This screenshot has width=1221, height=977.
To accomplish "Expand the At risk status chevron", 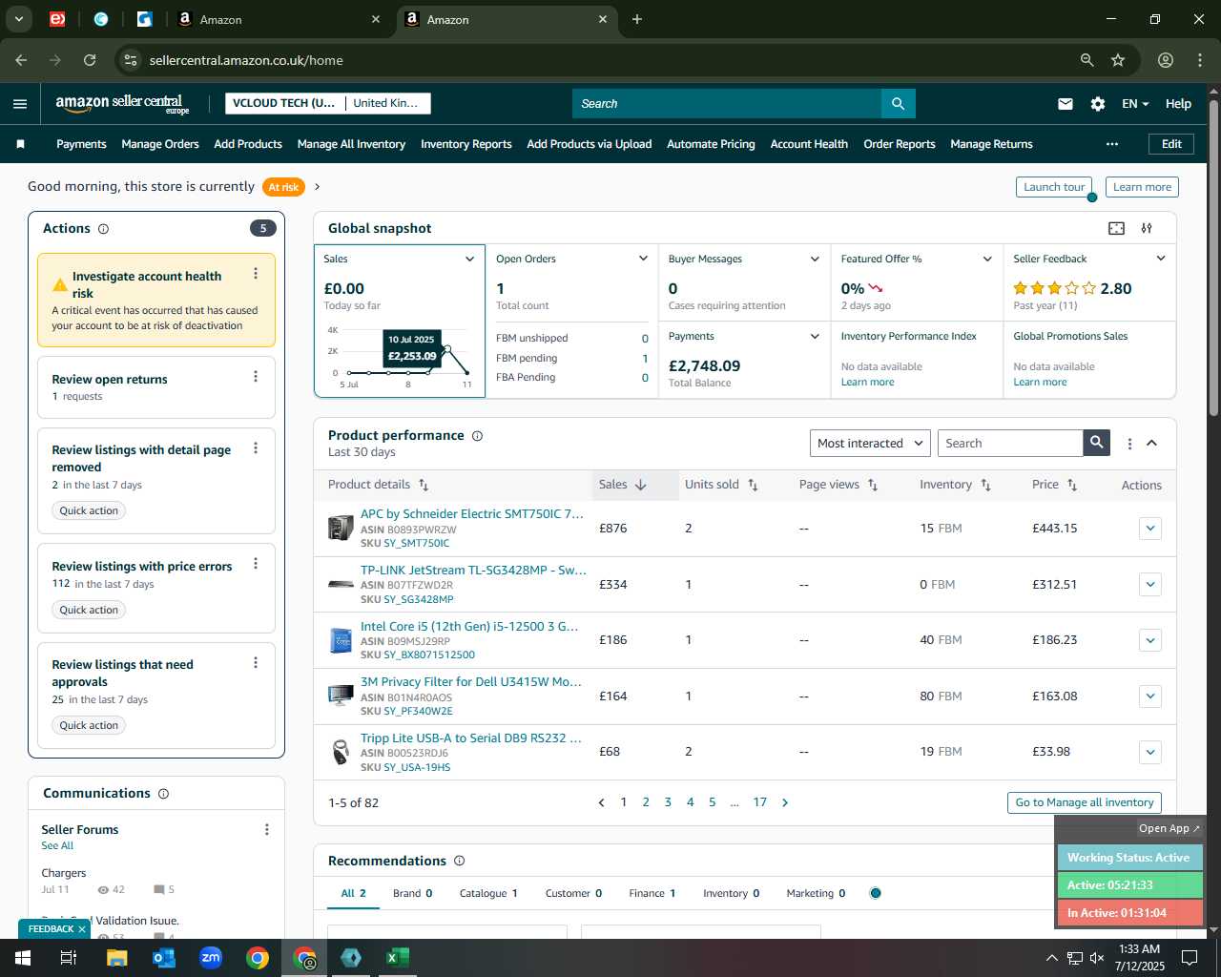I will pyautogui.click(x=318, y=187).
